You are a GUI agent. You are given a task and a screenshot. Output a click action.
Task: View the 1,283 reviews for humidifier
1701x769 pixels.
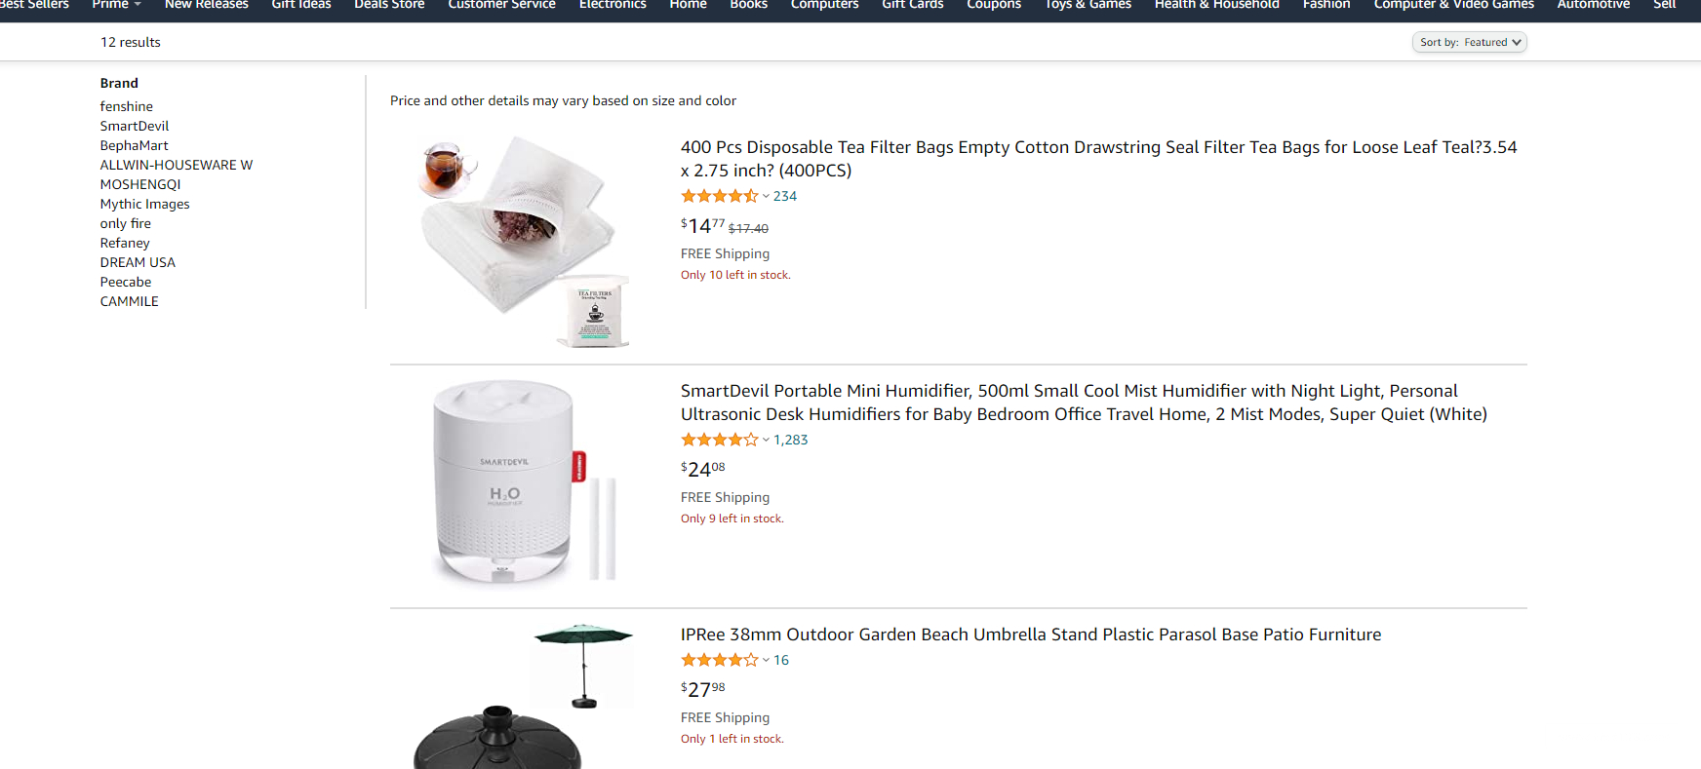790,440
